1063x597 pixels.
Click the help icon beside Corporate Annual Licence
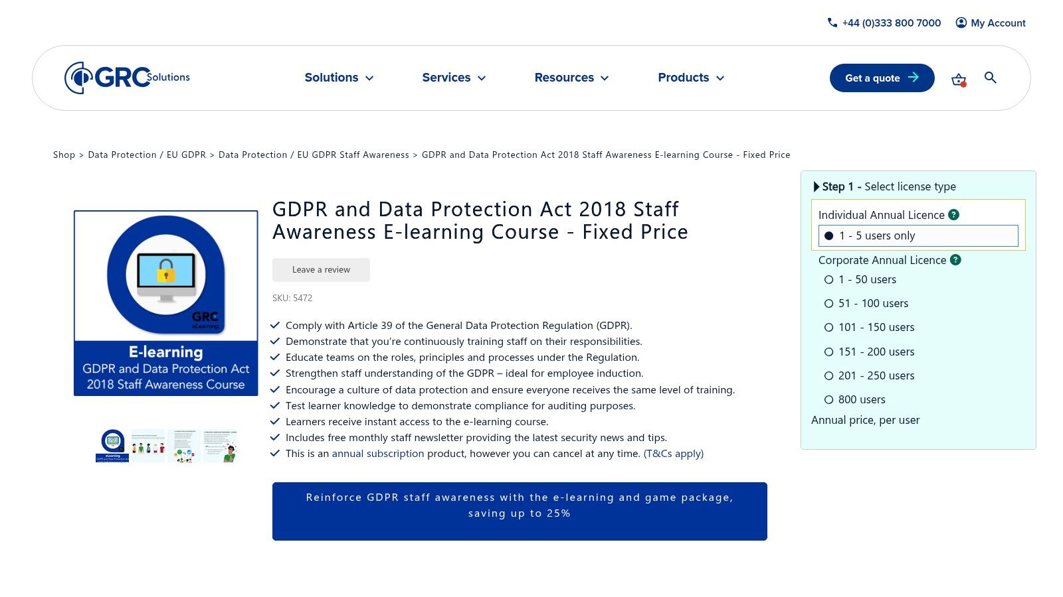pos(955,260)
